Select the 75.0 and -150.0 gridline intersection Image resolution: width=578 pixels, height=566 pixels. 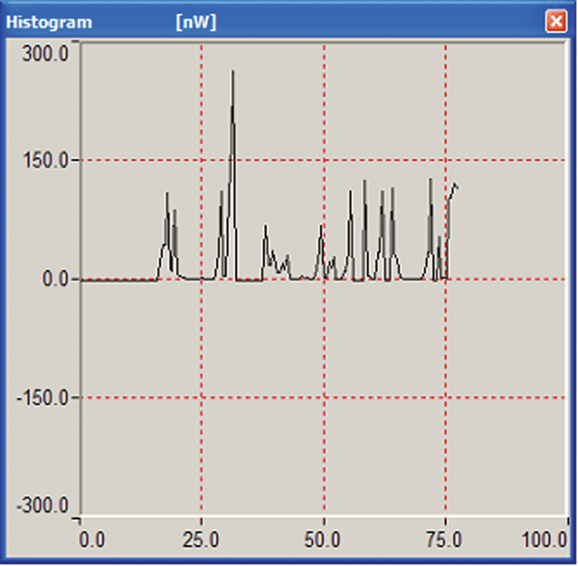(445, 397)
